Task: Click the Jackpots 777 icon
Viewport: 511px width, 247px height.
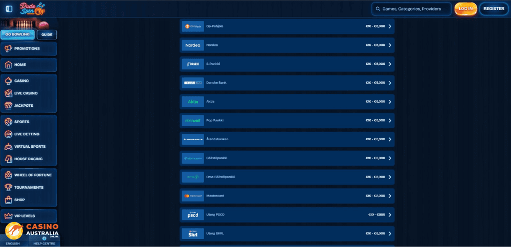Action: point(8,106)
